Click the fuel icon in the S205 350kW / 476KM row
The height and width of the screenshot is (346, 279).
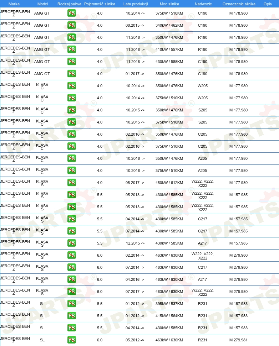click(x=71, y=110)
